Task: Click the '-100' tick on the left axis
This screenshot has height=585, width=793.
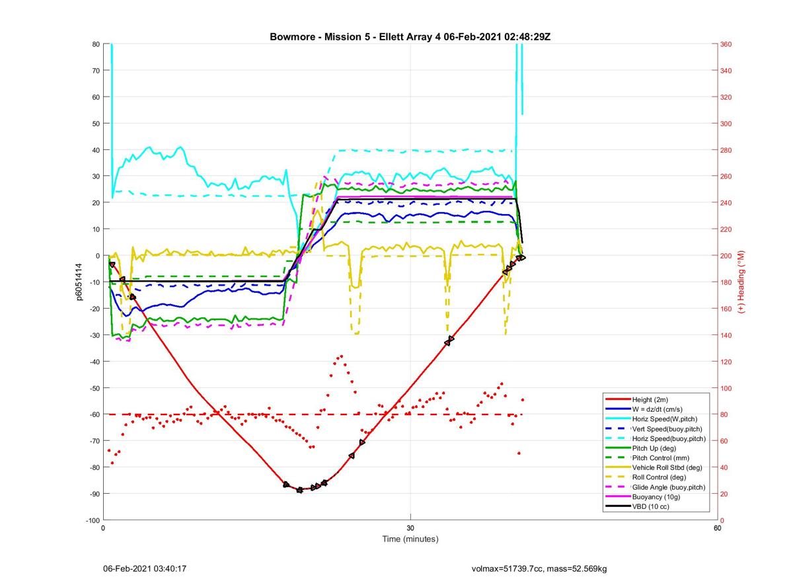Action: [x=92, y=520]
